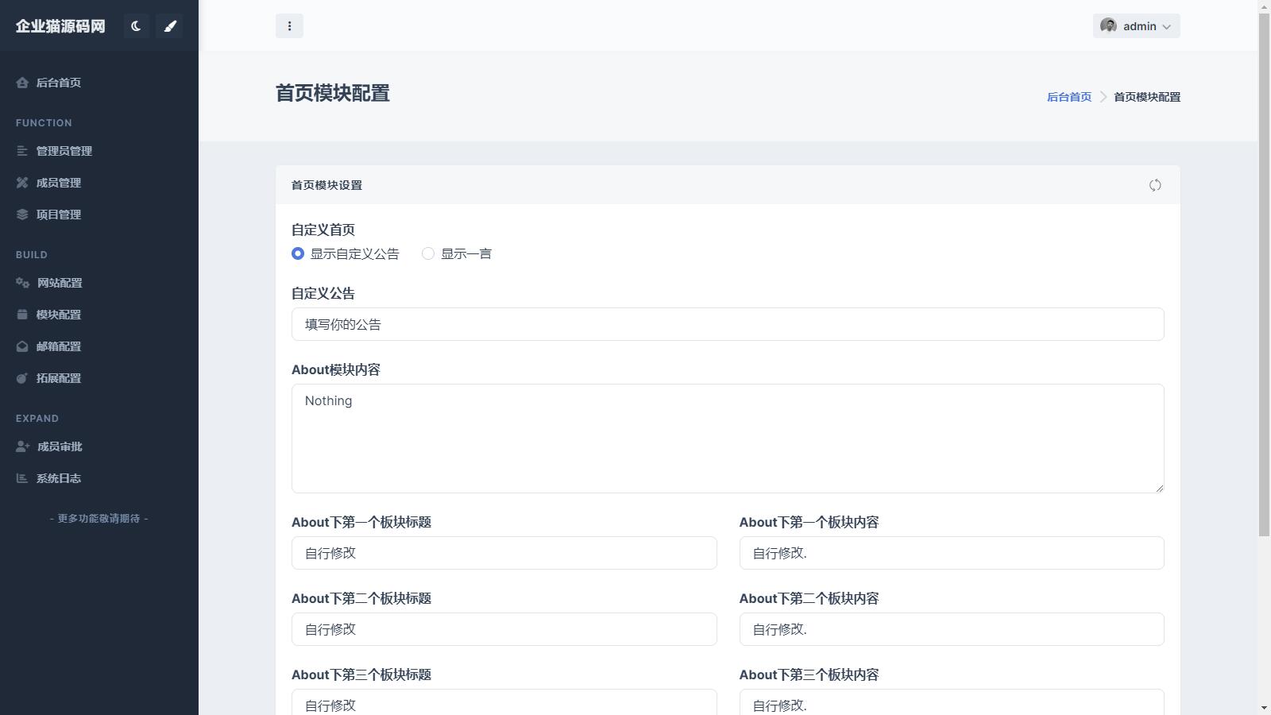Viewport: 1271px width, 715px height.
Task: Select the 显示自定义公告 radio button
Action: (298, 253)
